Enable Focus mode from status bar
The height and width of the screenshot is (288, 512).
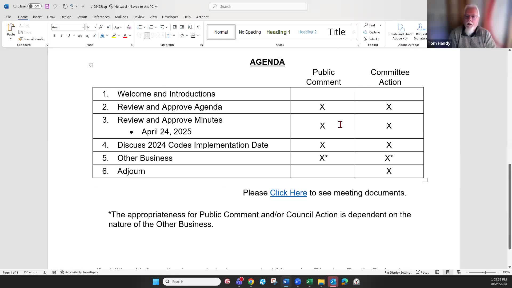pyautogui.click(x=422, y=272)
